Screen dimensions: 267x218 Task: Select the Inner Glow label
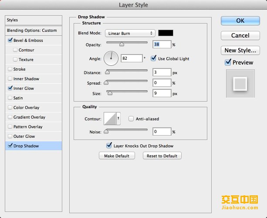24,89
